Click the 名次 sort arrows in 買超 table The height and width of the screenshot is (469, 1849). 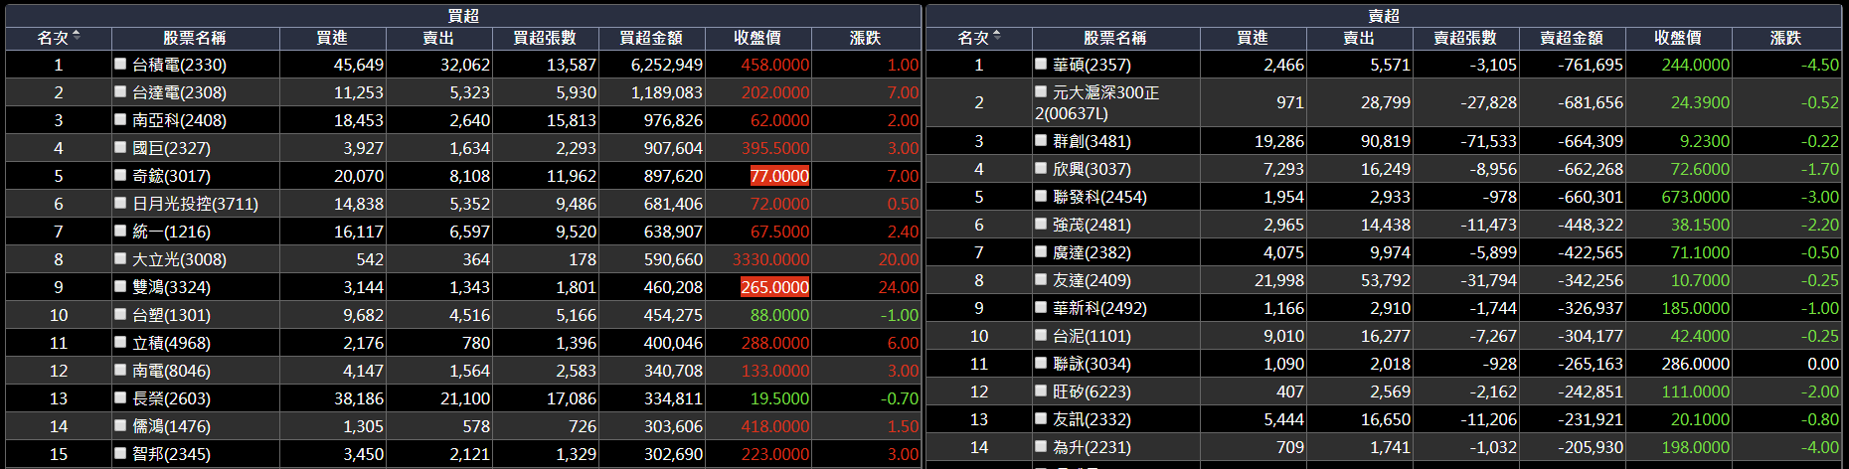click(x=77, y=36)
